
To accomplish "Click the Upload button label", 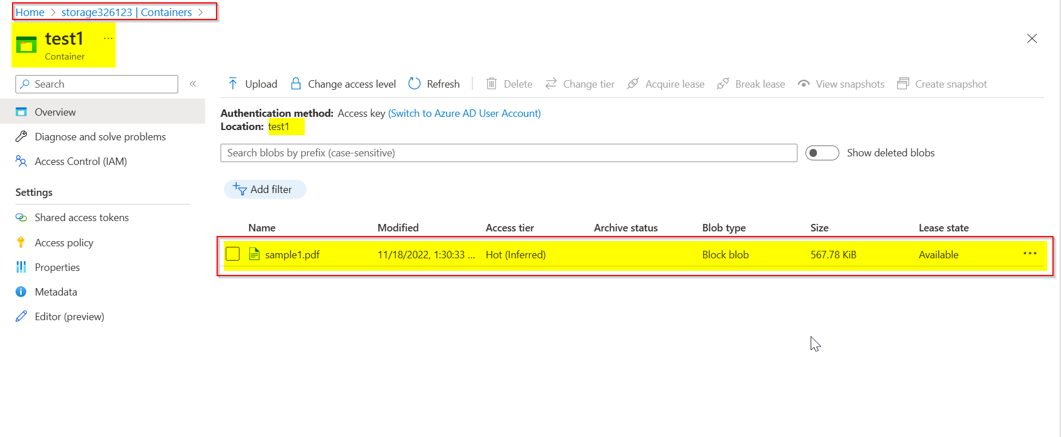I will [x=261, y=84].
